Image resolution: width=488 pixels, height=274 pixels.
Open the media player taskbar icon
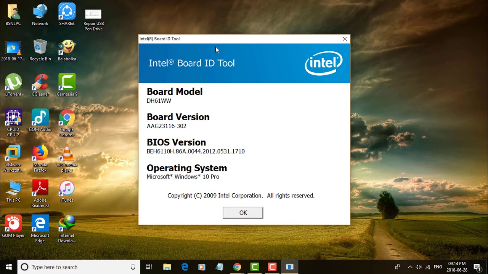tap(202, 267)
